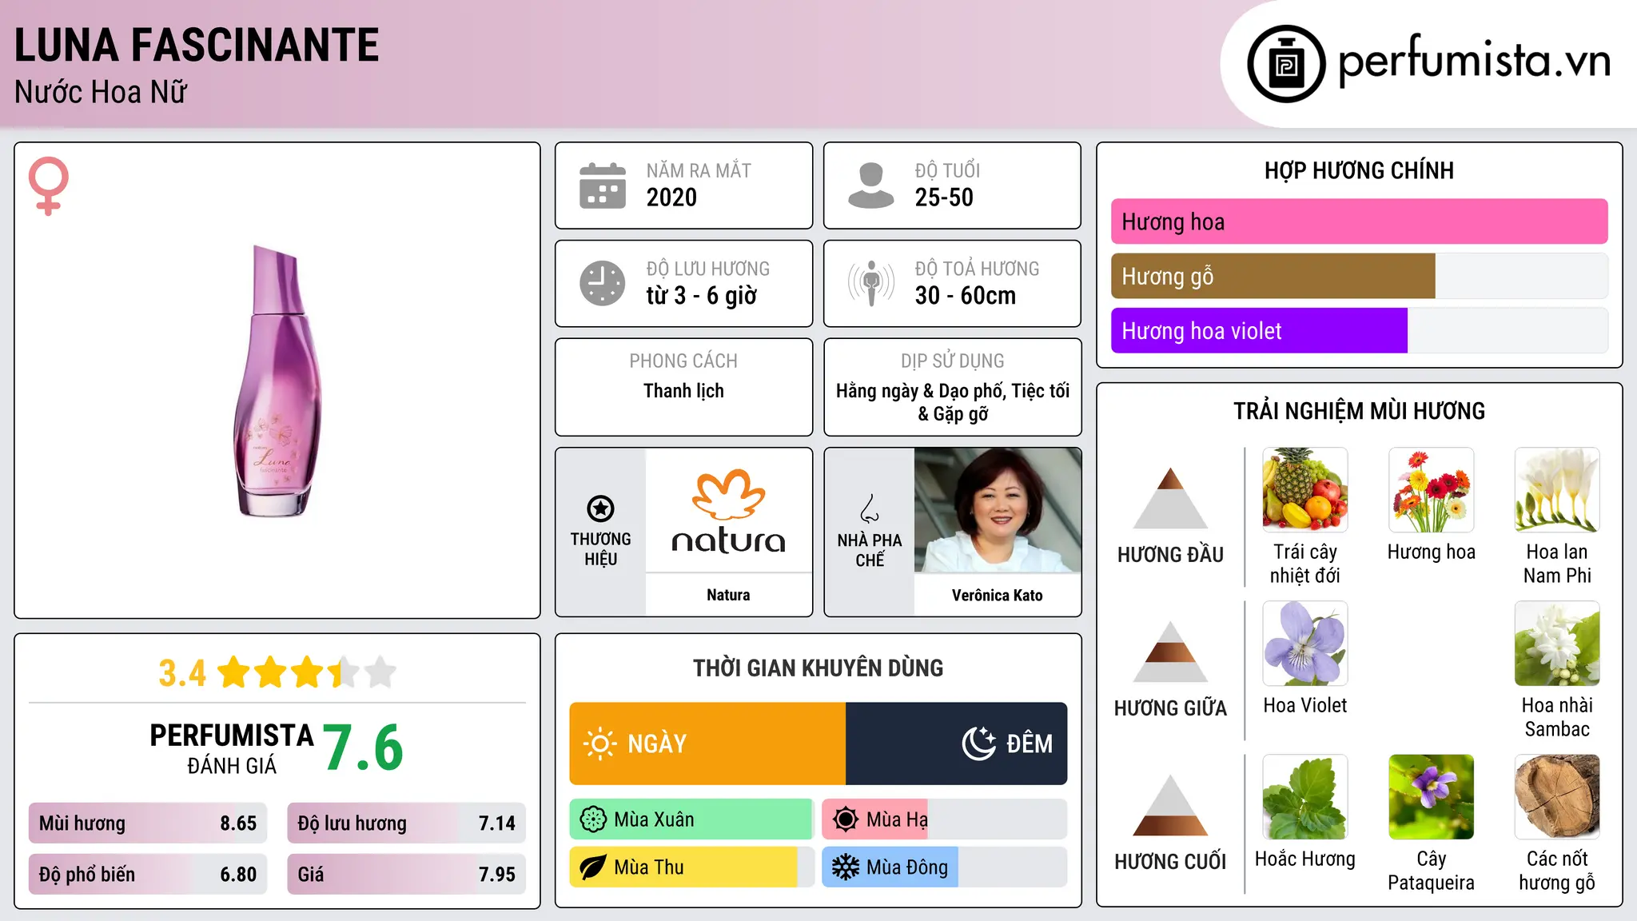Click the orange Ngày section
This screenshot has height=921, width=1637.
click(707, 744)
